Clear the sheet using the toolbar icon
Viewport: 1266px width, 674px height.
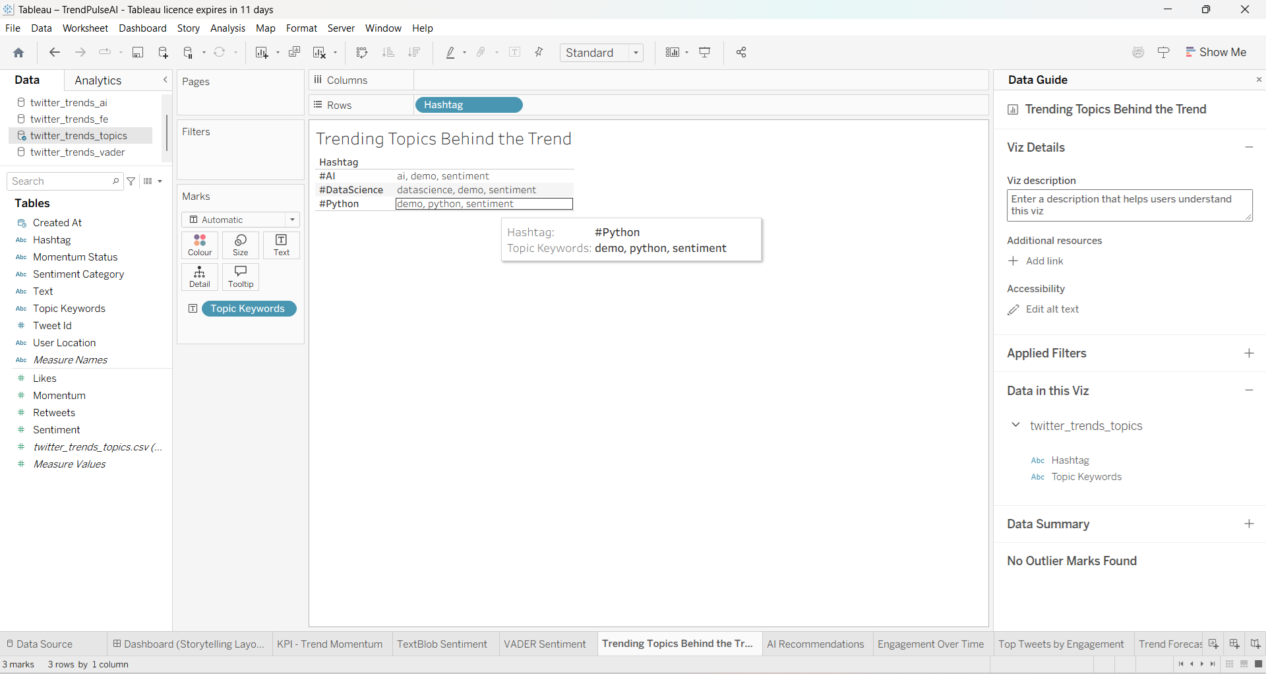[x=320, y=53]
